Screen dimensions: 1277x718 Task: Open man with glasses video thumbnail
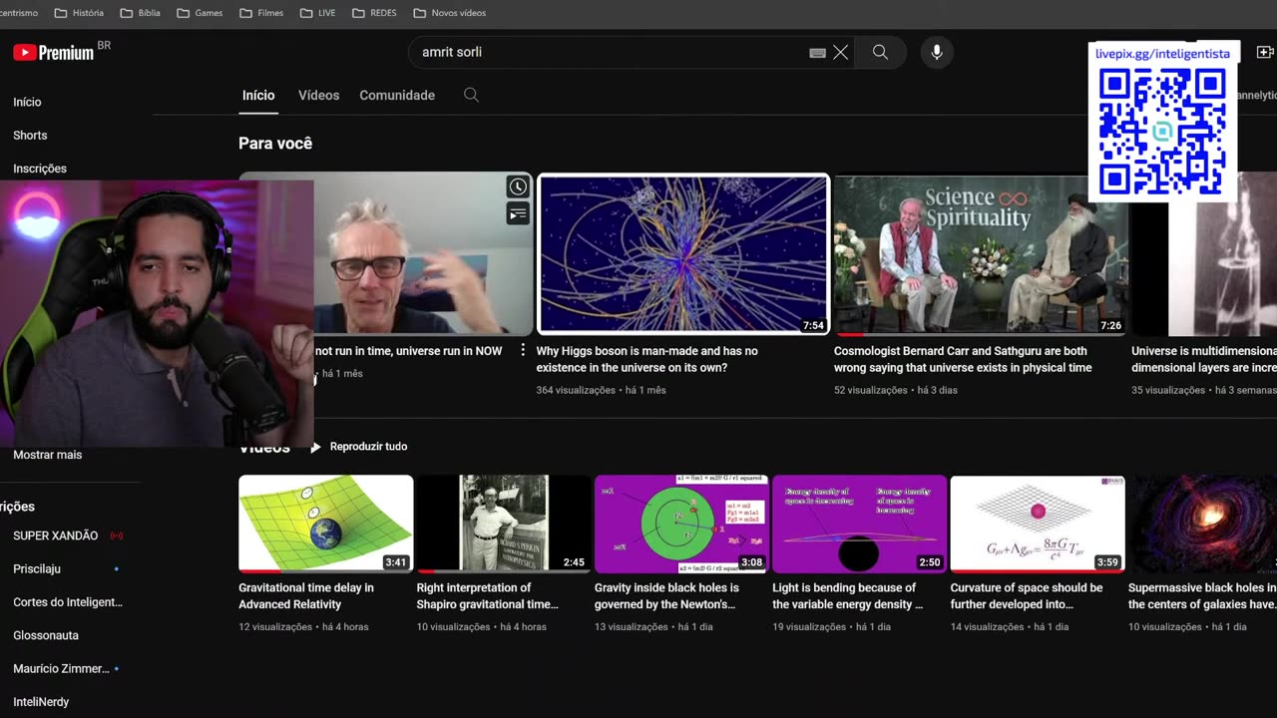tap(423, 253)
